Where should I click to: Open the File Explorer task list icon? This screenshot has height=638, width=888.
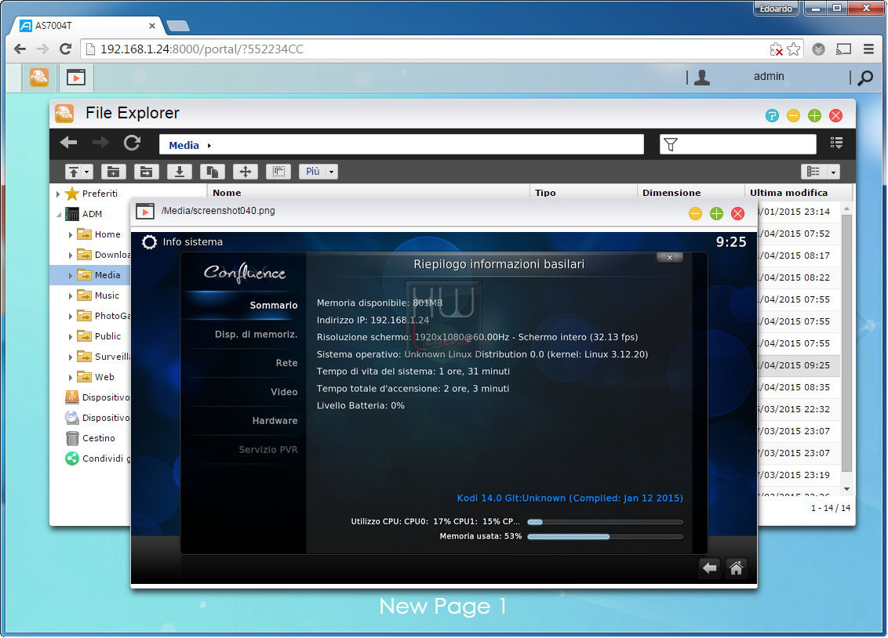click(x=836, y=143)
